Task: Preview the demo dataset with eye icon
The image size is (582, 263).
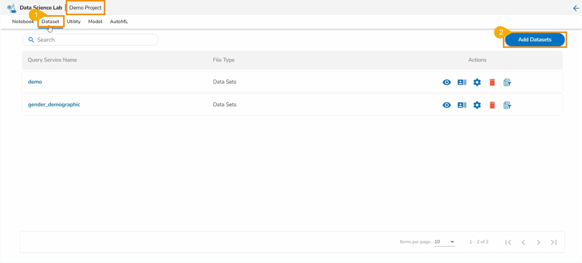Action: [x=447, y=82]
